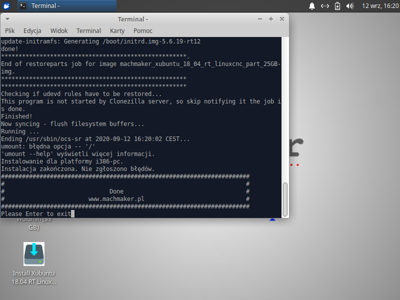The width and height of the screenshot is (400, 300).
Task: Click the notification bell icon
Action: click(312, 6)
